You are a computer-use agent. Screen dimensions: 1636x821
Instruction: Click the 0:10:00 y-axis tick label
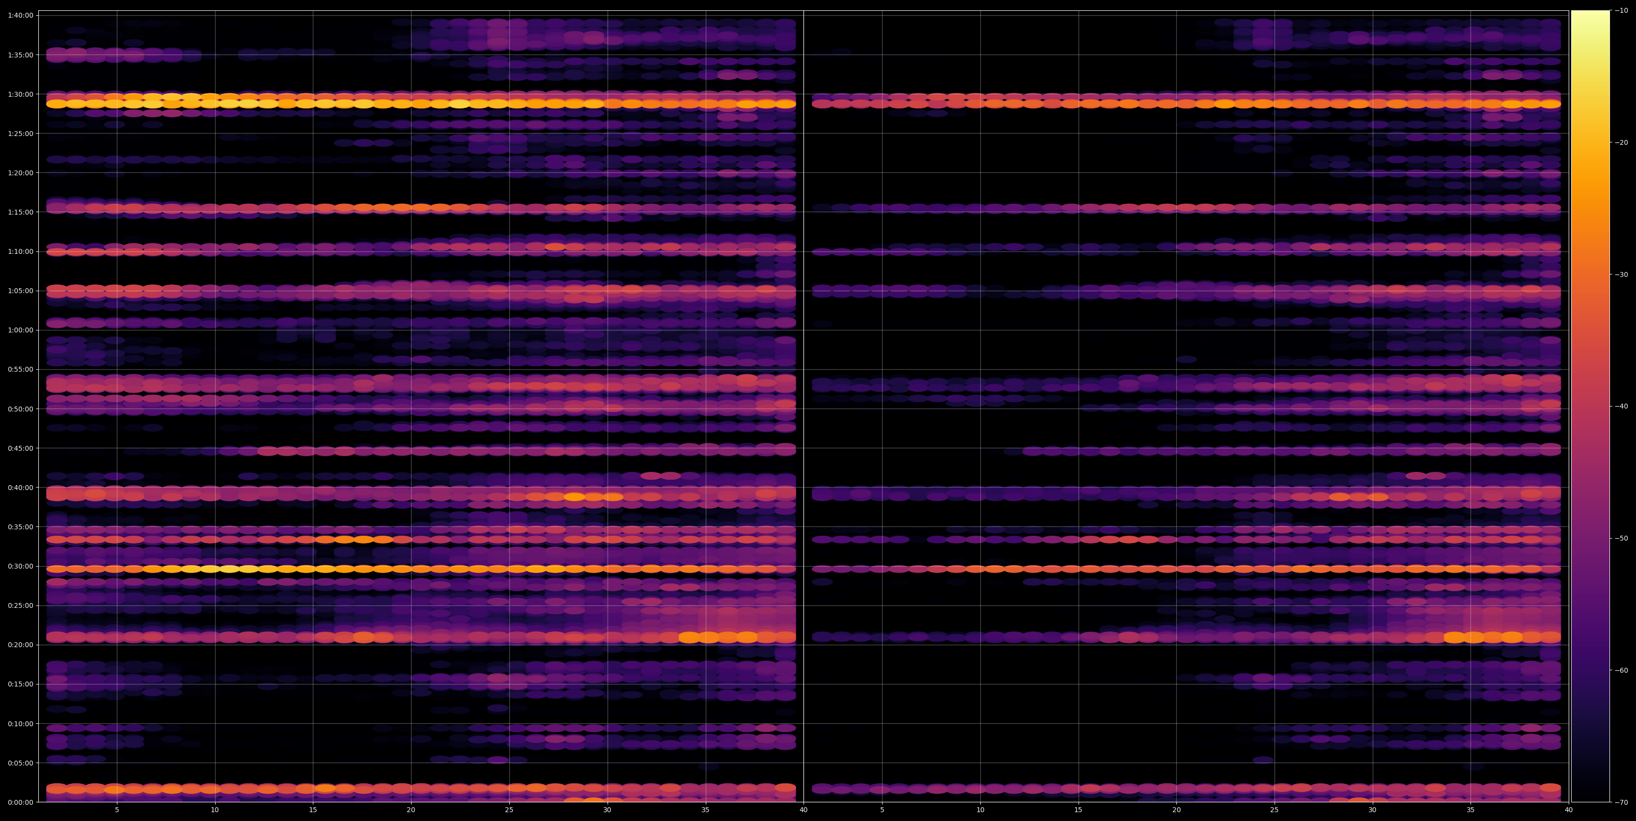pos(20,724)
